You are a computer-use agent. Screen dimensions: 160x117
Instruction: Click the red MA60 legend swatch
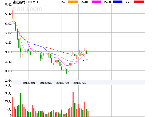coord(139,2)
